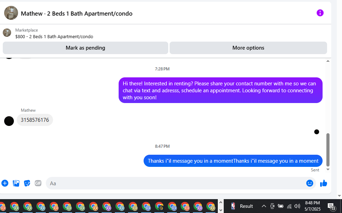Open More options for listing

coord(248,48)
